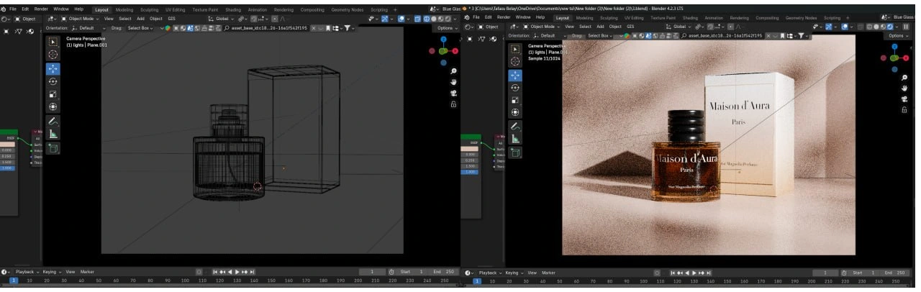Expand Options dropdown in left window

[x=447, y=27]
